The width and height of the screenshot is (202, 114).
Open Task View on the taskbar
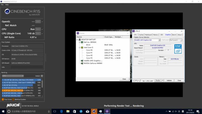coord(55,111)
